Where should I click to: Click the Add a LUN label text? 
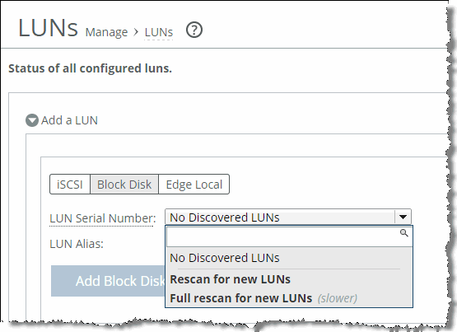[x=69, y=120]
